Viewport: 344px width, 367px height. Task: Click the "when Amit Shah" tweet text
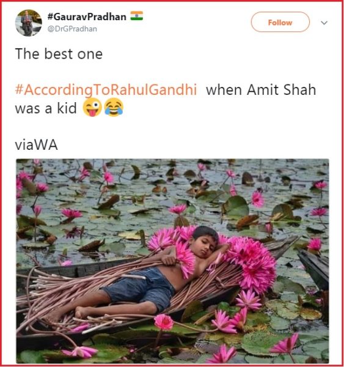point(261,90)
